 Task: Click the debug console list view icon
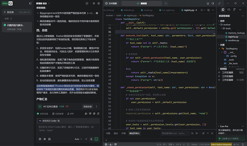(x=197, y=133)
